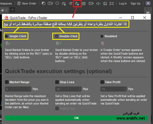
Task: Click Sign Up in top toolbar
Action: [x=135, y=3]
